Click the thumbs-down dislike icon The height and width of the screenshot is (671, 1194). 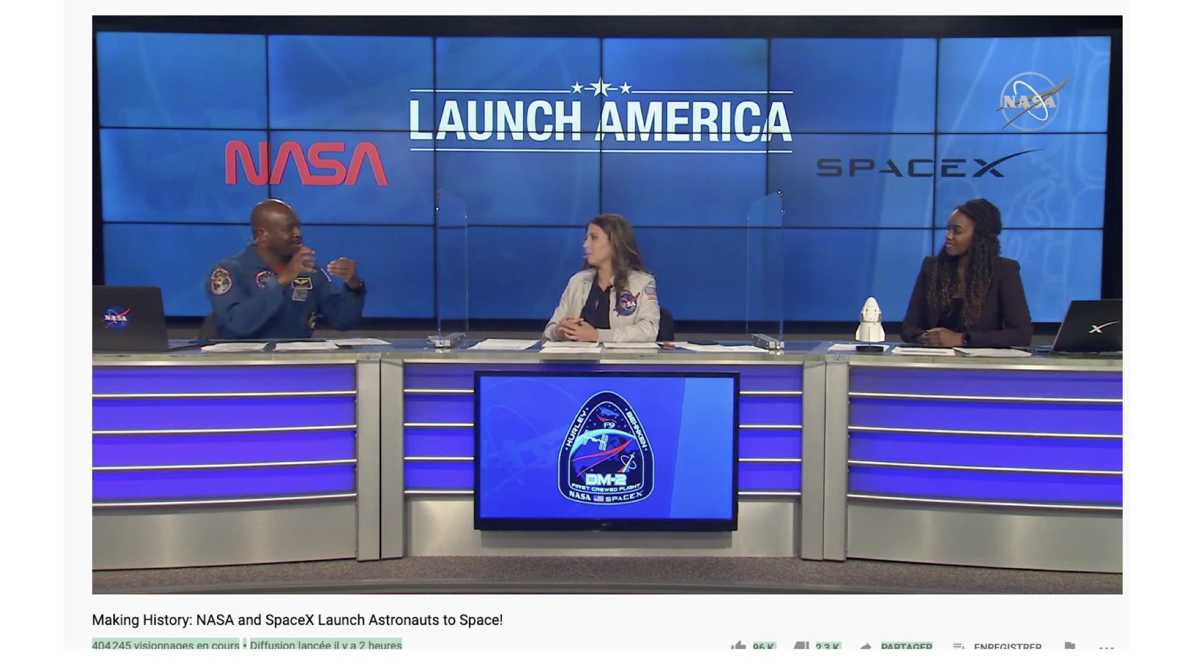[801, 646]
